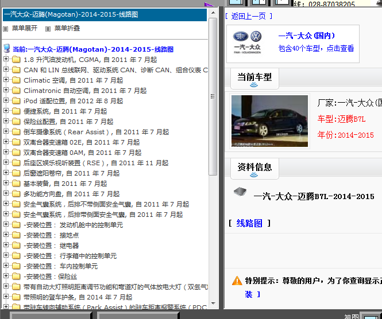Click the 厂家:一汽-大众 manufacturer text

coord(350,103)
